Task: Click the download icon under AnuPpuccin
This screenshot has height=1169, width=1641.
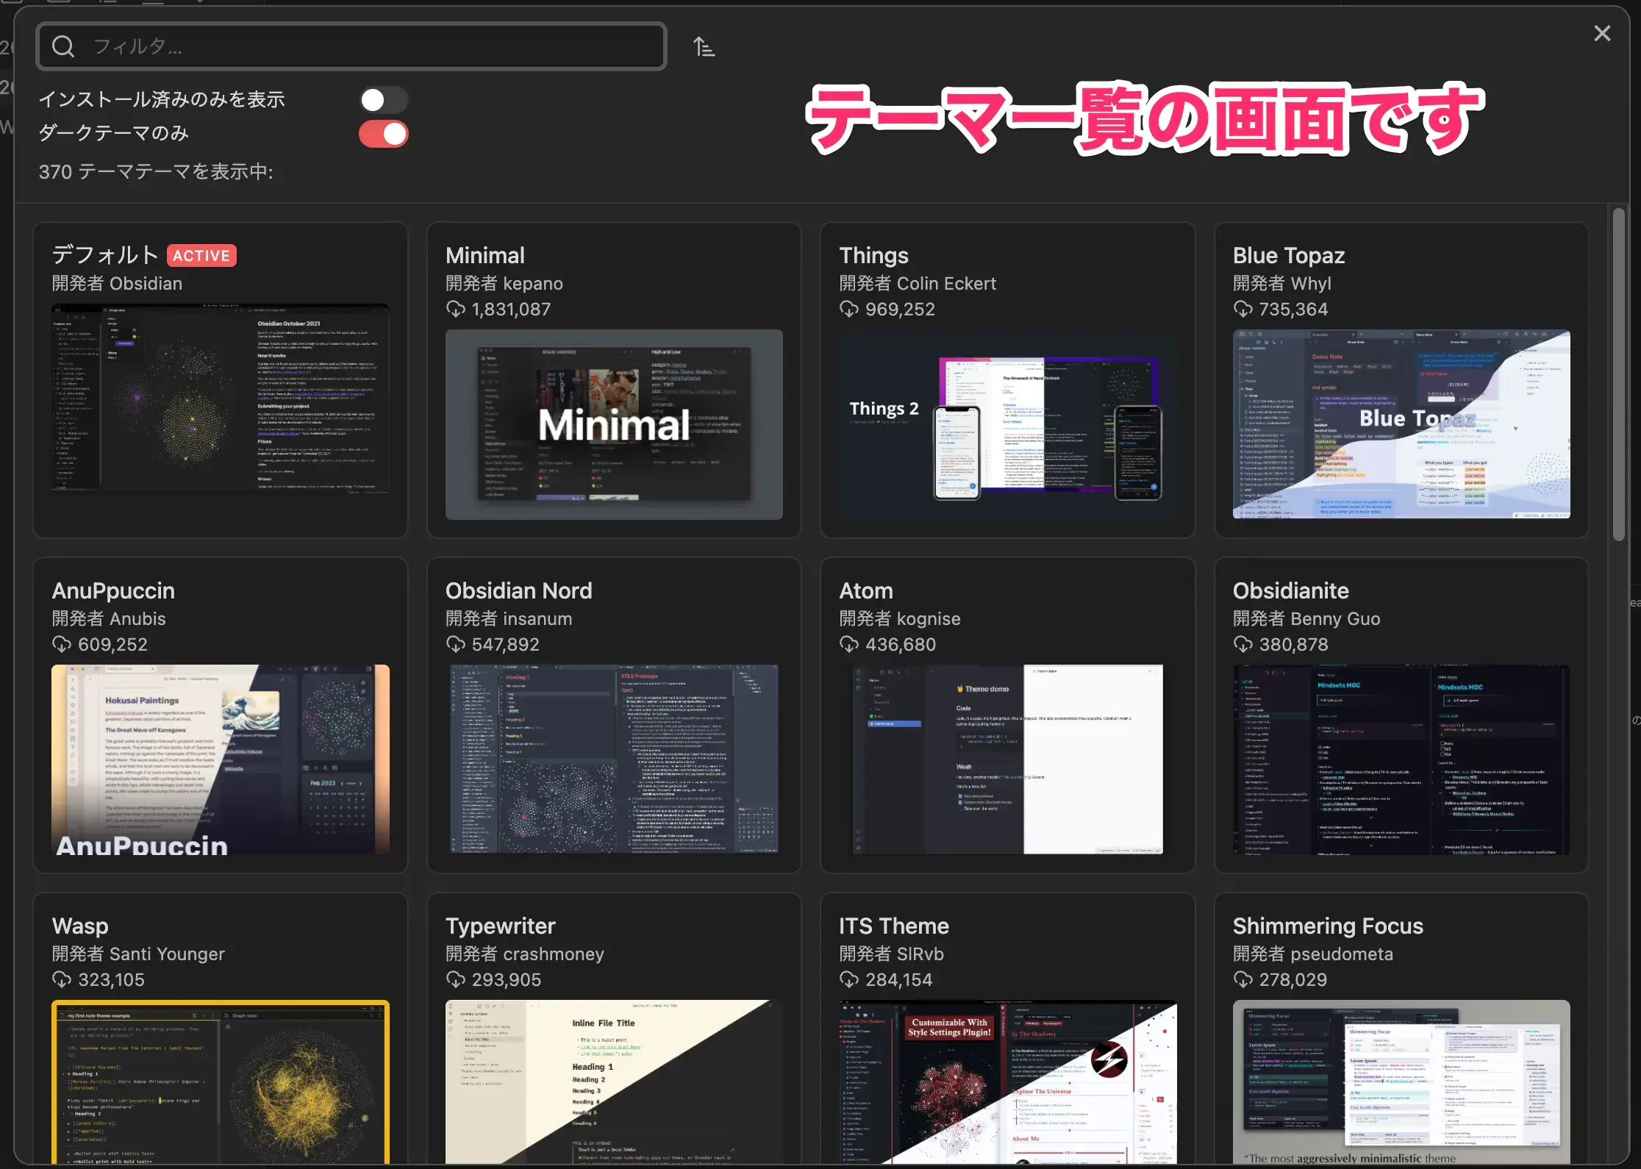Action: 62,645
